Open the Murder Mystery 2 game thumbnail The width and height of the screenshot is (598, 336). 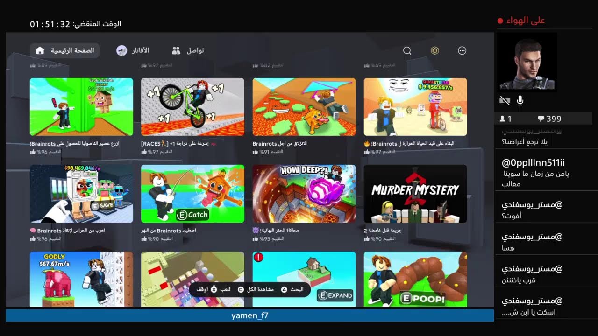[x=415, y=194]
